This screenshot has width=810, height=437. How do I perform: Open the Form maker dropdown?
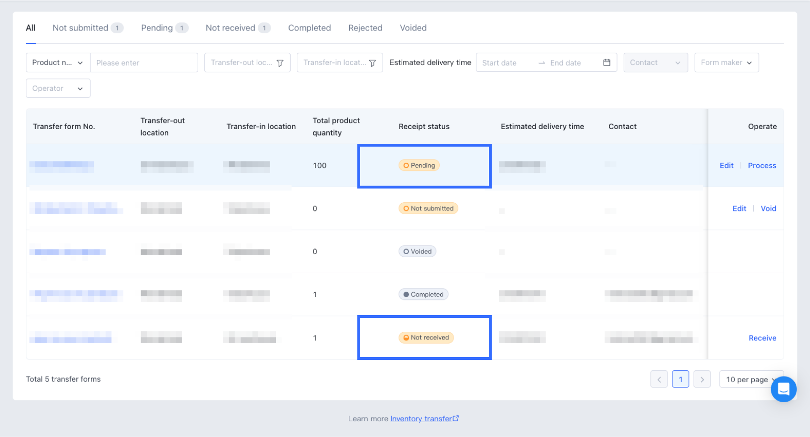tap(726, 62)
